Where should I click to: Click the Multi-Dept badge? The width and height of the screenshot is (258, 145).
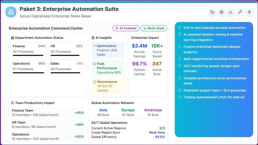154,28
